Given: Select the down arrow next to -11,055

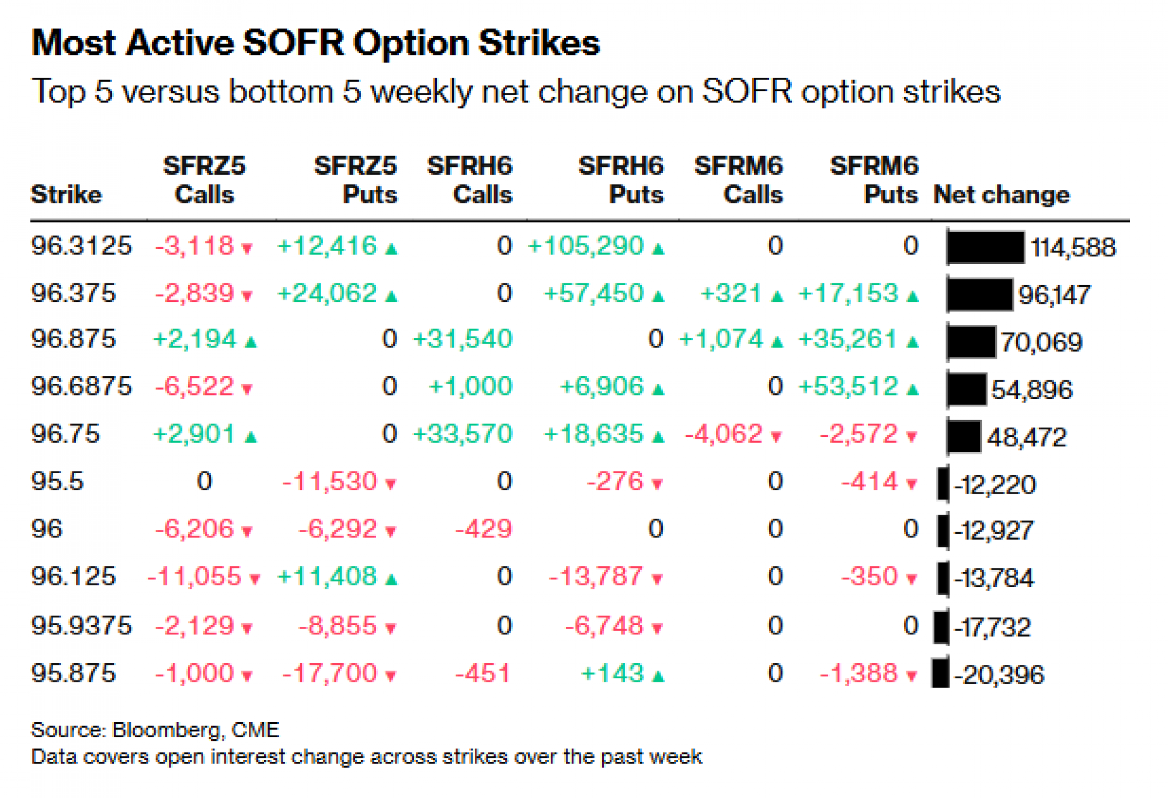Looking at the screenshot, I should (254, 580).
